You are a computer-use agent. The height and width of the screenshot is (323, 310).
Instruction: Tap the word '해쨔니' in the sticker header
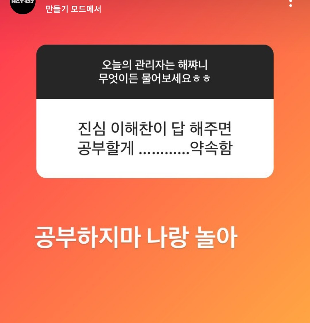point(193,65)
